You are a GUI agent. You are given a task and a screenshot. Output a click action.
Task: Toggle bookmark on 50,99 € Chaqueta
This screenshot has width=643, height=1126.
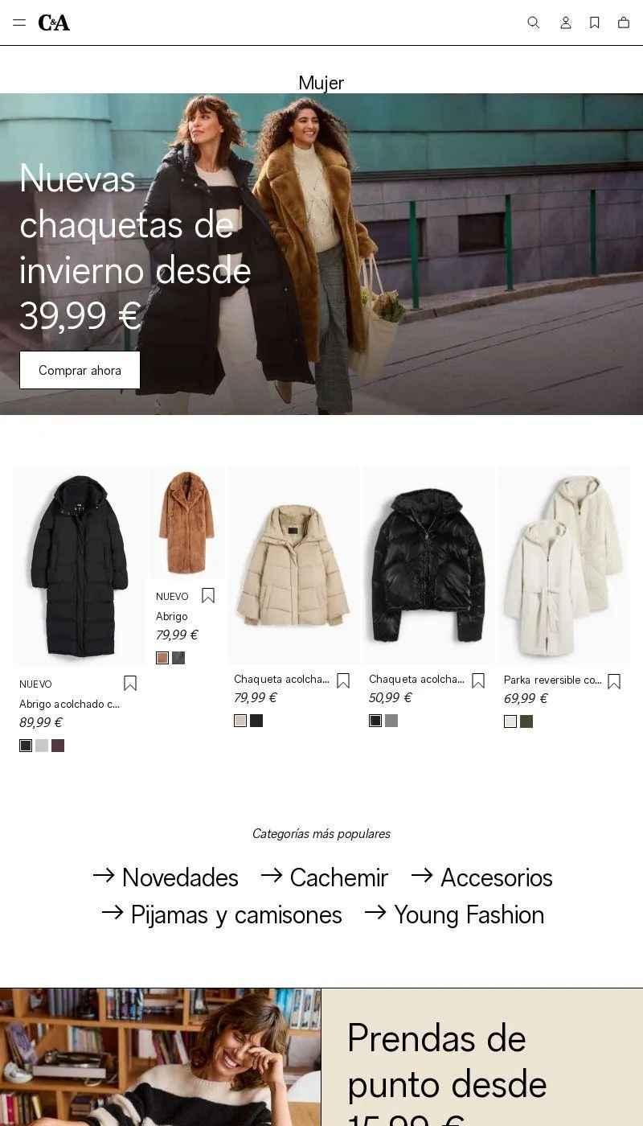coord(478,681)
